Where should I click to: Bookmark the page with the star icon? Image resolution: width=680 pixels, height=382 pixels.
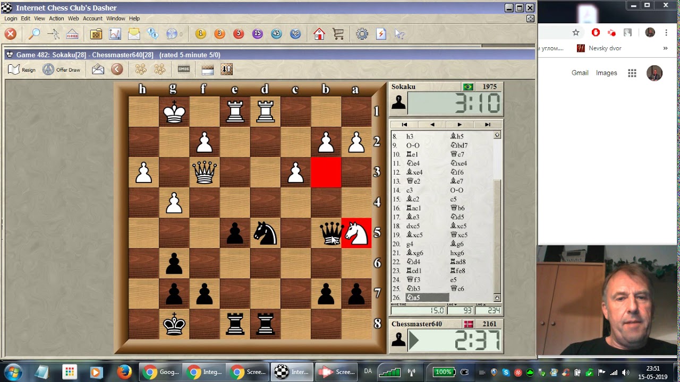[x=576, y=32]
